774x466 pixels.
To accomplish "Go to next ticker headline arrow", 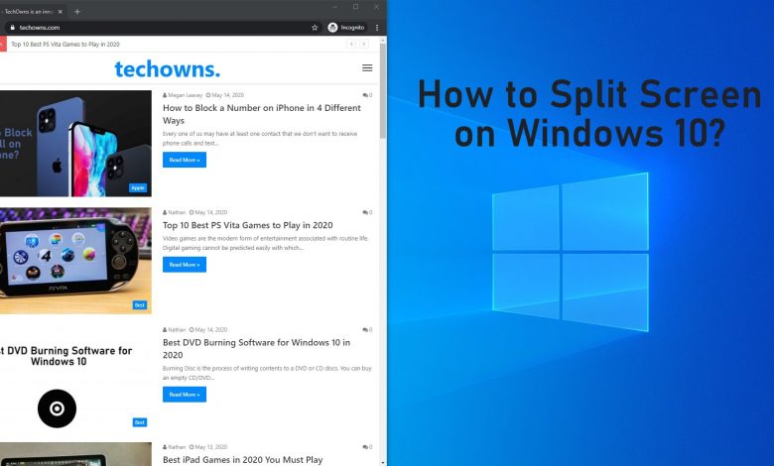I will [364, 44].
